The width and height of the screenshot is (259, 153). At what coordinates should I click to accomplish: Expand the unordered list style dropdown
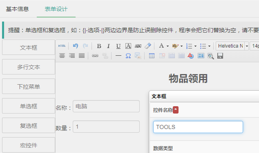pos(209,46)
